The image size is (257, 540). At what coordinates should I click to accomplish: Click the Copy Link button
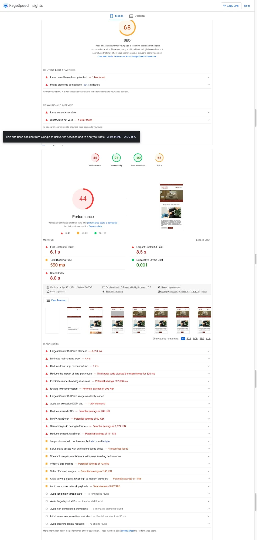coord(231,6)
